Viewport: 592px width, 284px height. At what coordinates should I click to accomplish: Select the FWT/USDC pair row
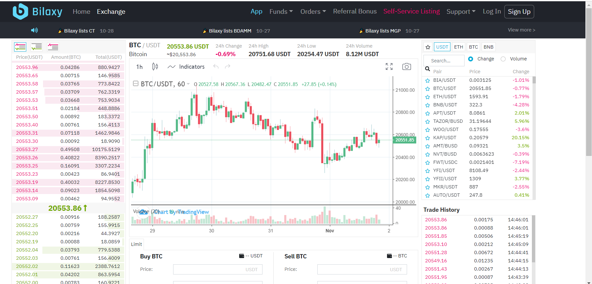click(x=477, y=163)
